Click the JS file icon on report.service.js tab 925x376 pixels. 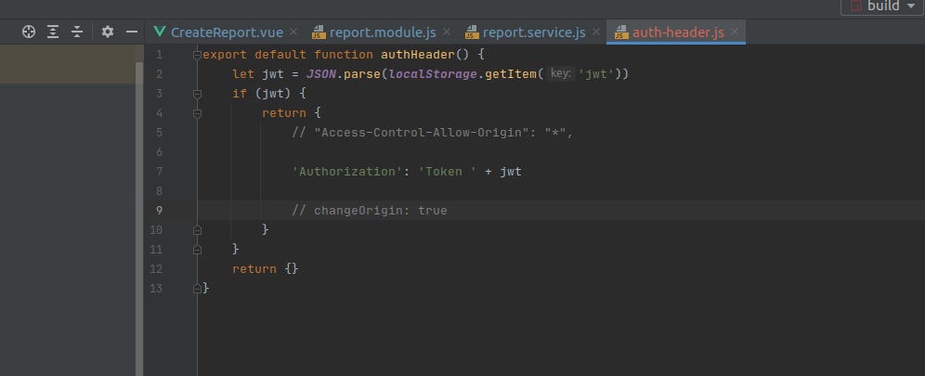pyautogui.click(x=472, y=32)
